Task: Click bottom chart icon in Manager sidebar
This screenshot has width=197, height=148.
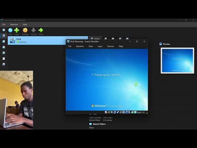Action: point(4,64)
